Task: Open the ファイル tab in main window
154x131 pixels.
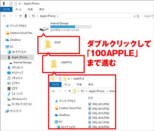Action: pos(6,9)
